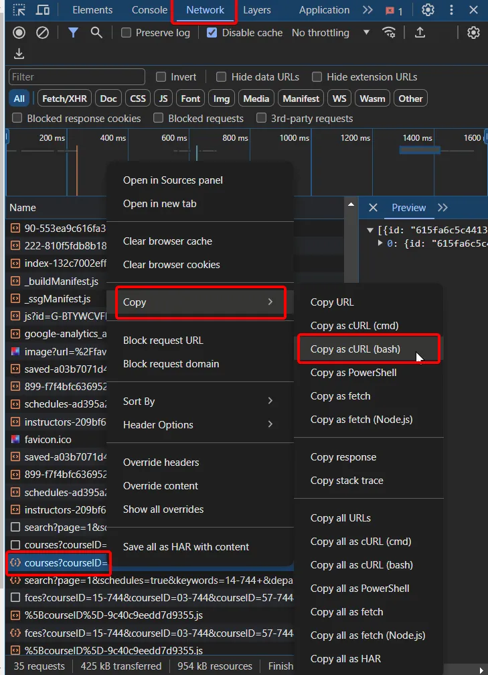Screen dimensions: 488x675
Task: Open the Copy submenu
Action: (x=200, y=302)
